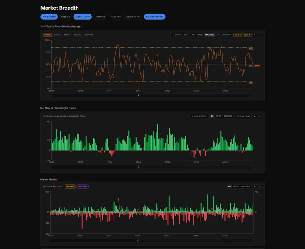Screen dimensions: 305x249
Task: Set Highs/Lows chart to NYSE
Action: [x=218, y=116]
